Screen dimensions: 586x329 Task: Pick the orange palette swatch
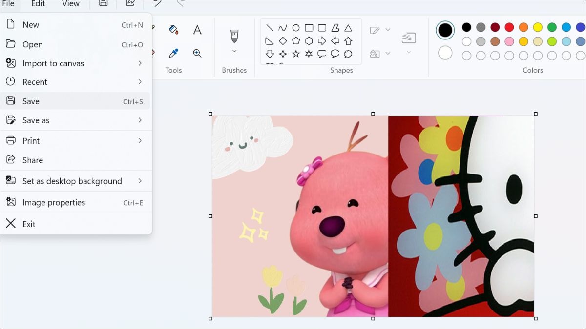(523, 27)
